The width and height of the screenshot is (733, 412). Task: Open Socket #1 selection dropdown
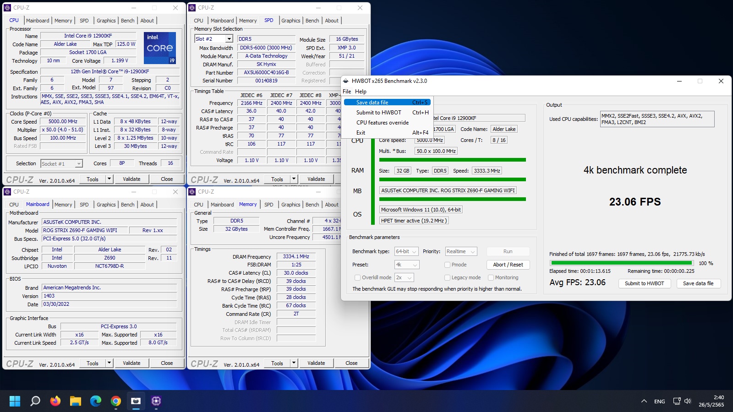(x=79, y=163)
